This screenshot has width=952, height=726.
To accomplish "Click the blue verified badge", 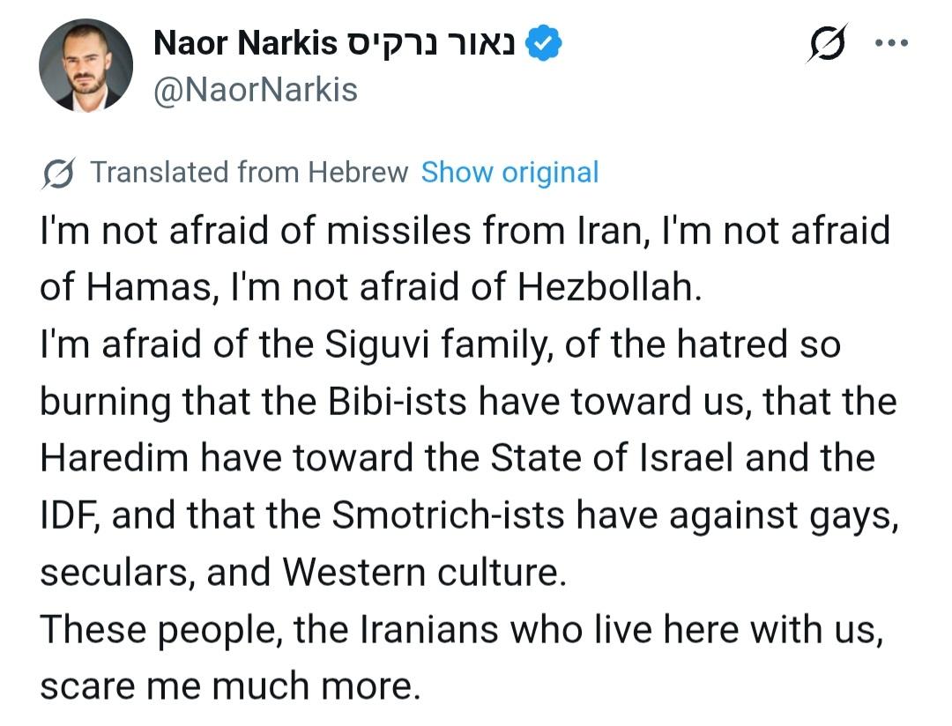I will (544, 43).
